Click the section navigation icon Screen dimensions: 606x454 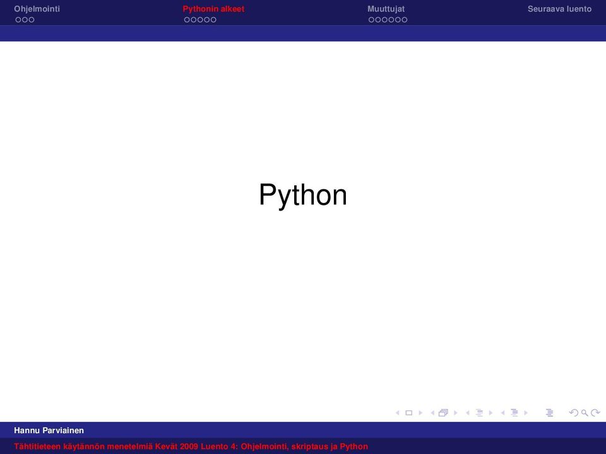click(x=514, y=413)
